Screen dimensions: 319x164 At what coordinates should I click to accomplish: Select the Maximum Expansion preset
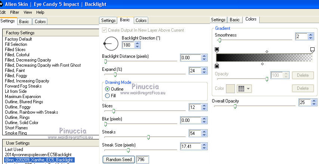click(x=23, y=97)
